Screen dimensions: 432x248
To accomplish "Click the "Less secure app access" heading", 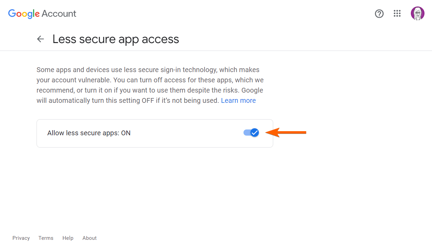I will click(116, 39).
